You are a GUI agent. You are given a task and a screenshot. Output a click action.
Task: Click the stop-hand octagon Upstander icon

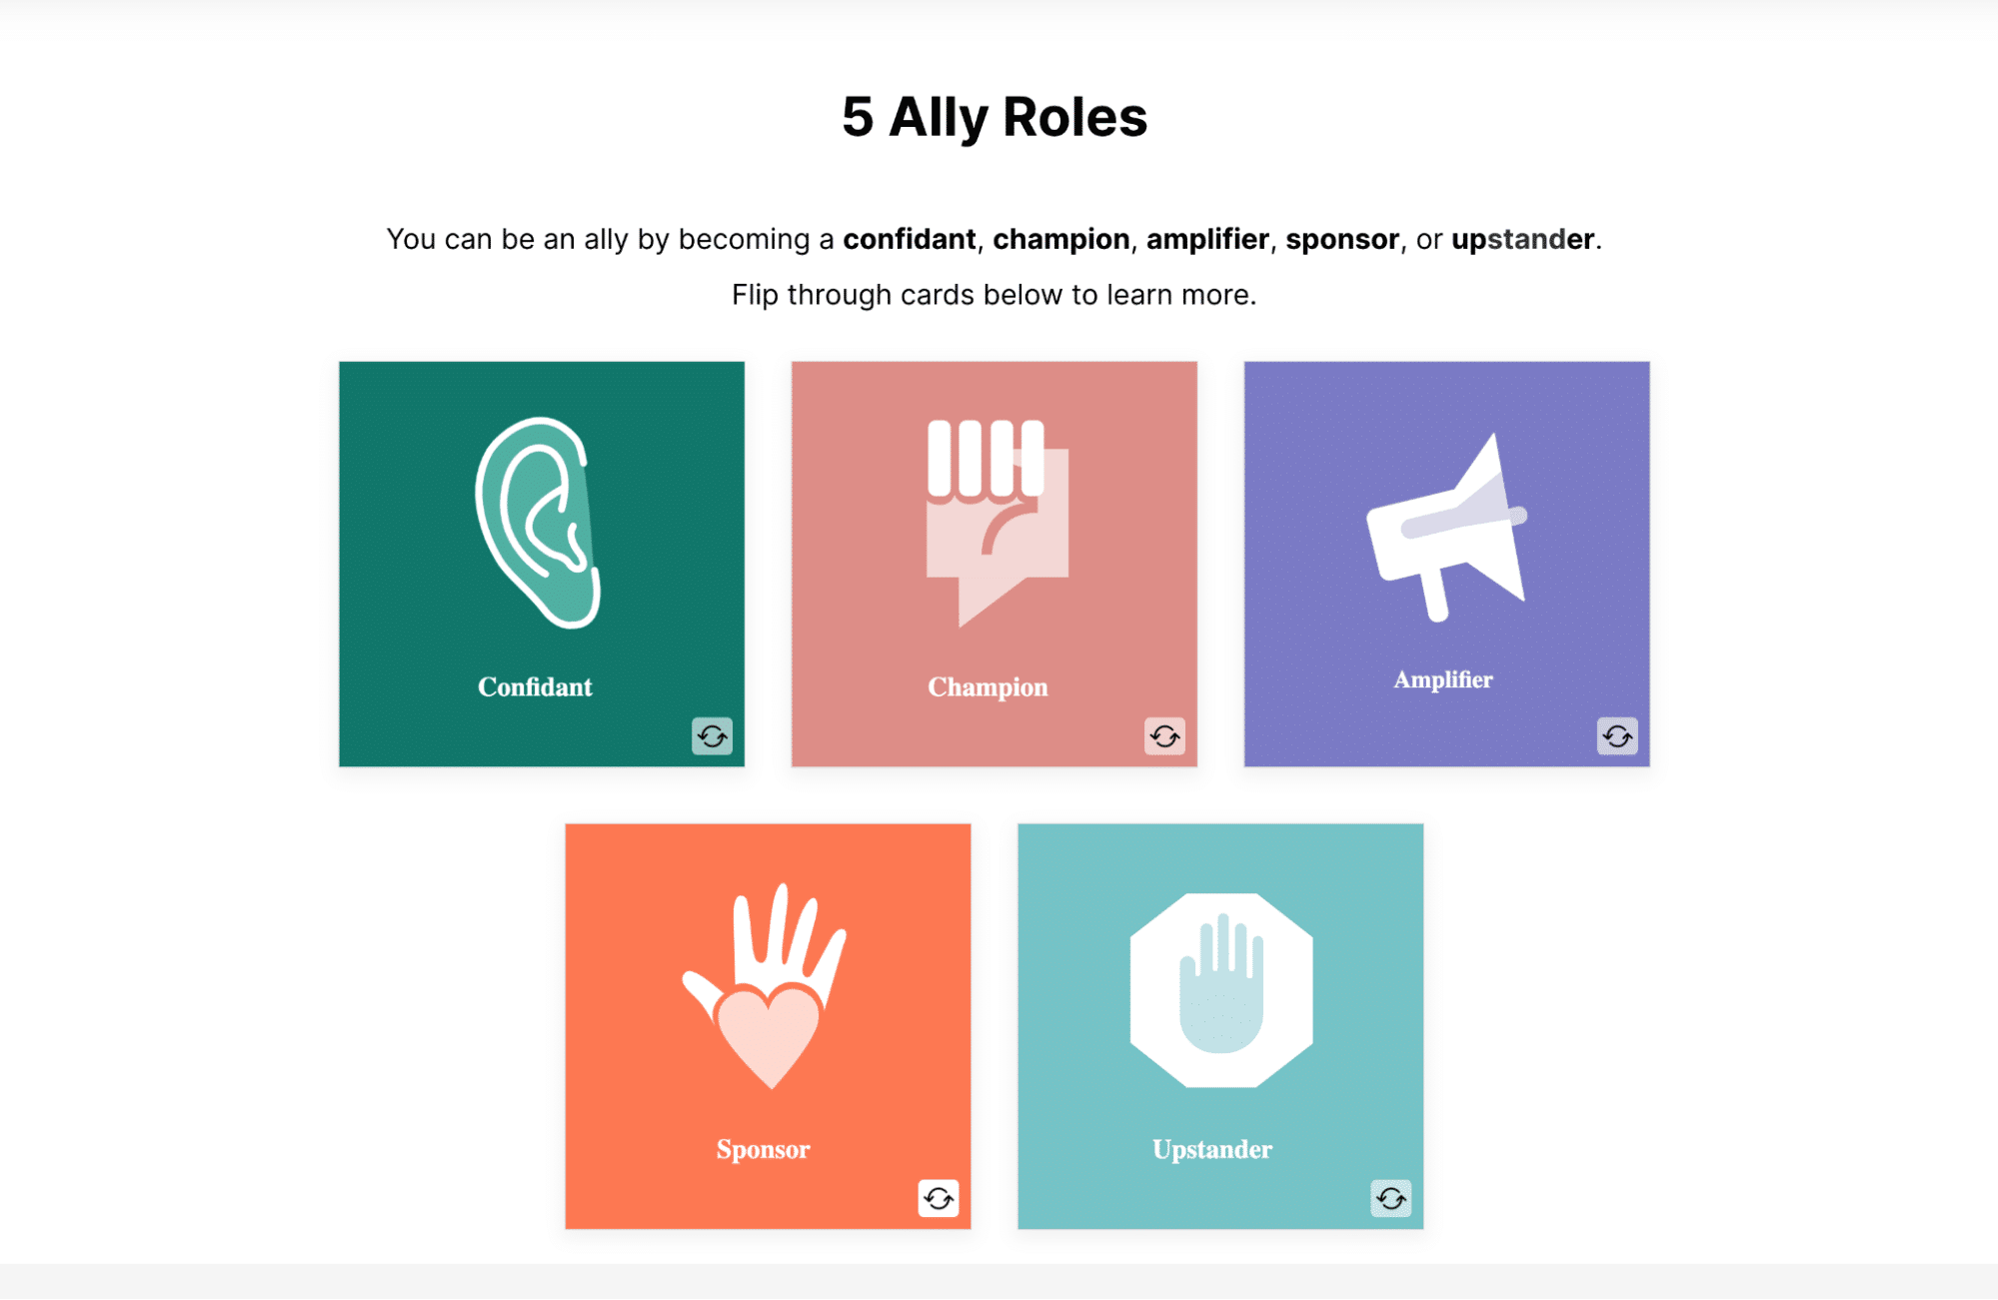pyautogui.click(x=1220, y=989)
